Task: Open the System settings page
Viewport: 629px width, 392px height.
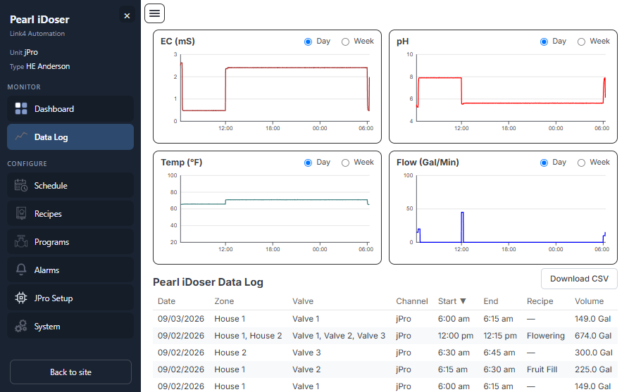Action: point(70,326)
